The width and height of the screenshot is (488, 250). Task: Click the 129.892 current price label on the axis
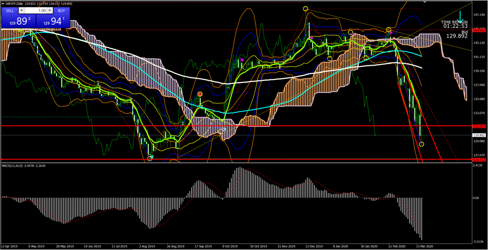click(480, 135)
